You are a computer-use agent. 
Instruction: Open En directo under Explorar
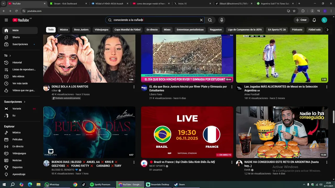pos(20,146)
